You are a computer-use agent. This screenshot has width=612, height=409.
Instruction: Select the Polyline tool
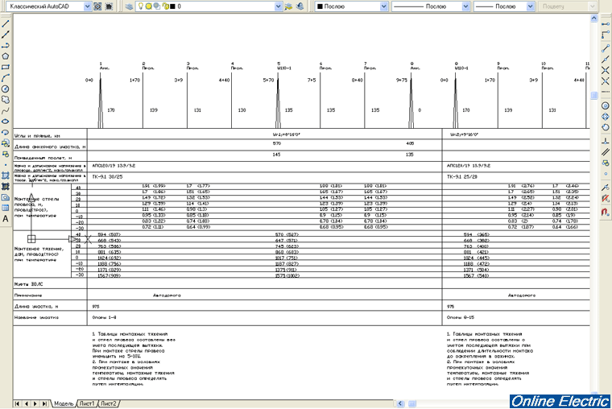click(6, 46)
